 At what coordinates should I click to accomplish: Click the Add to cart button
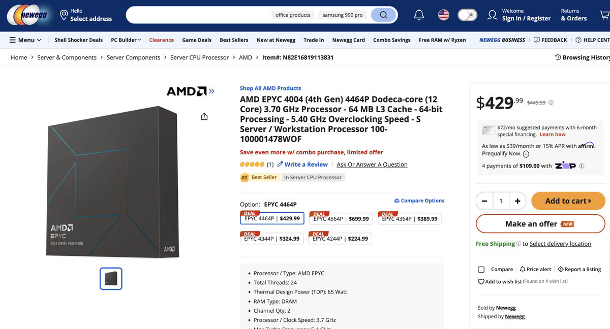(568, 201)
